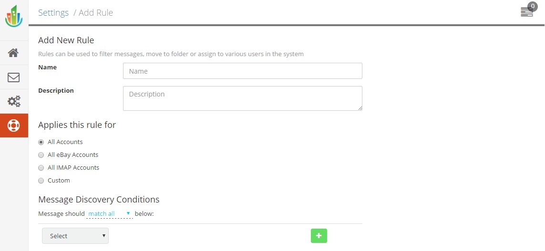Select the All Accounts radio option
Screen dimensions: 545x251
point(41,142)
